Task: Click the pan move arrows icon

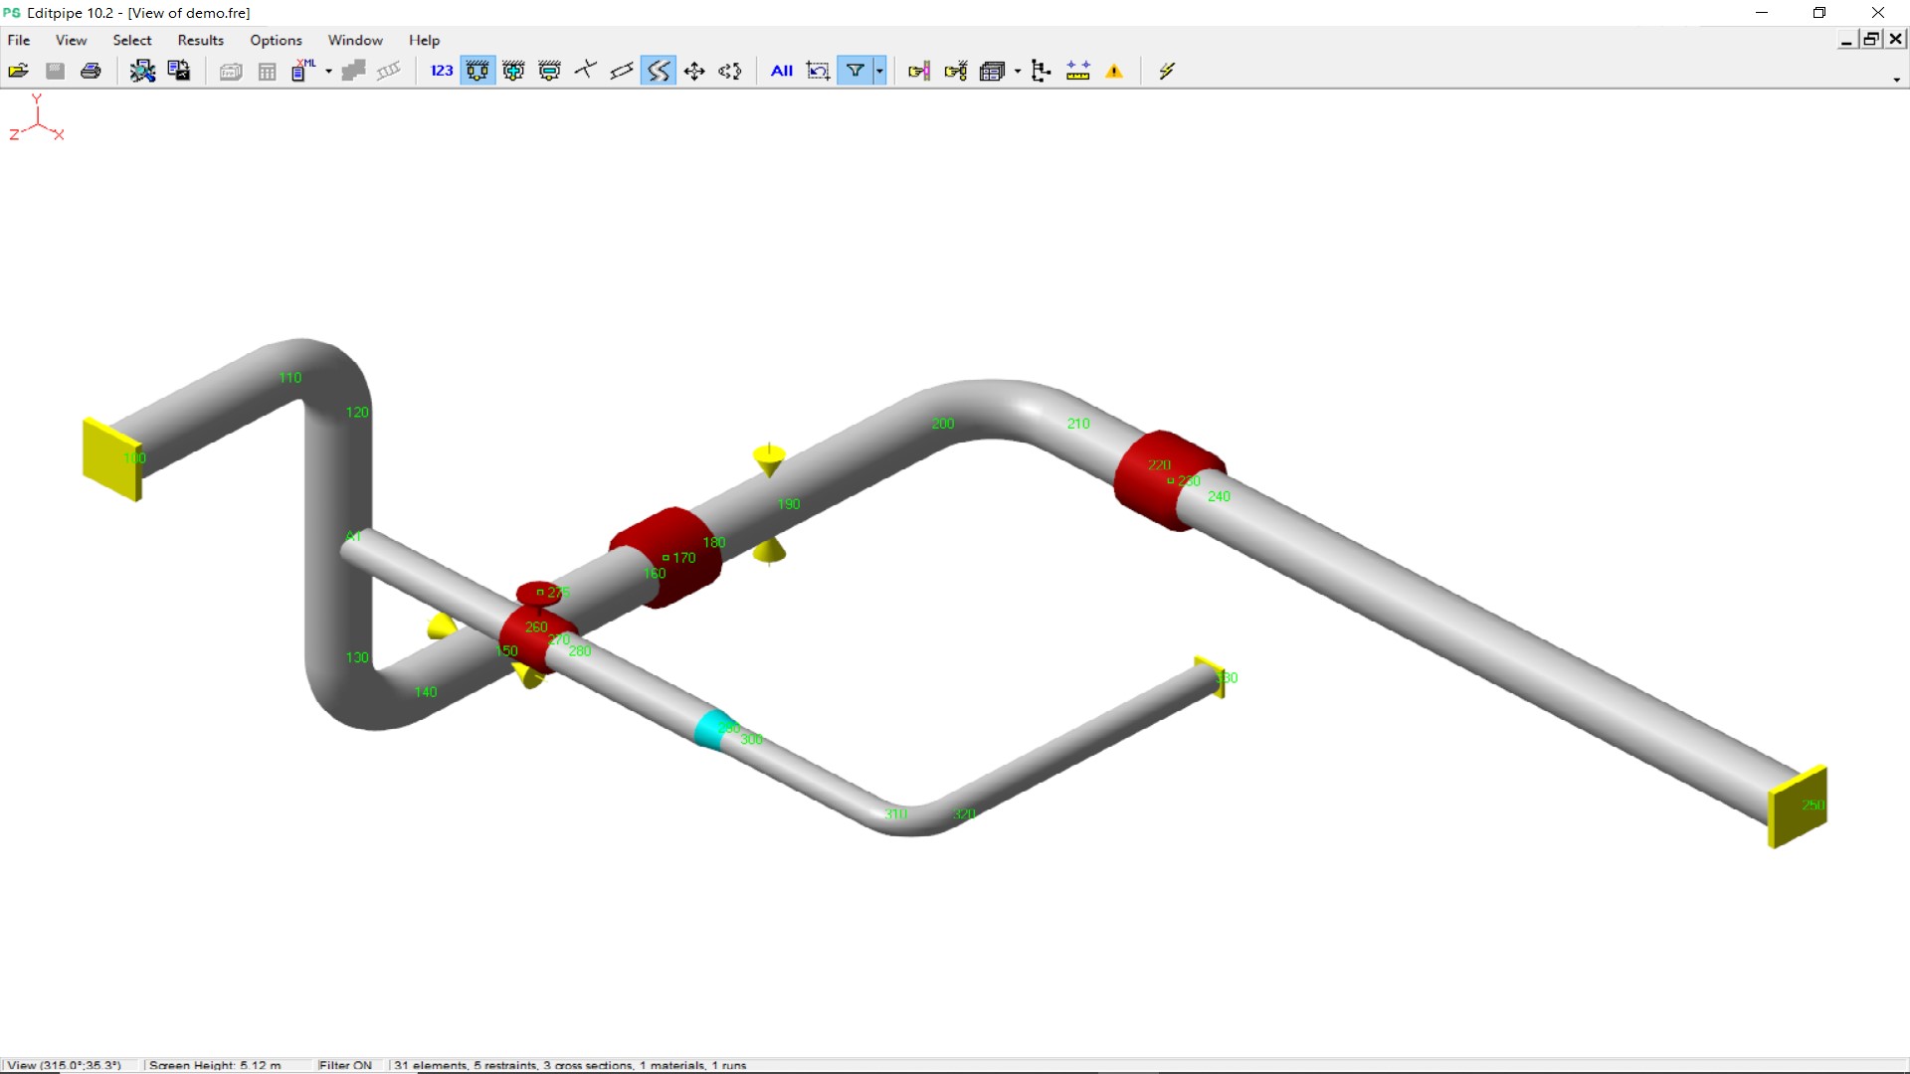Action: [x=694, y=71]
